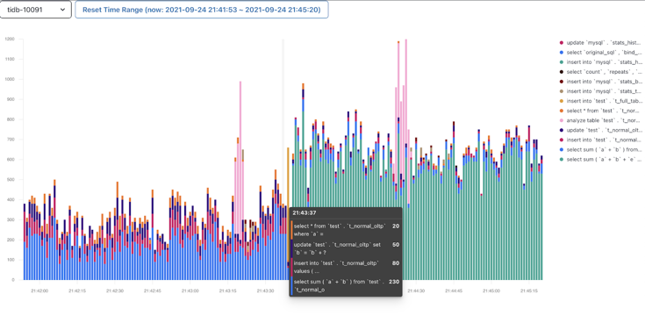
Task: Click the pink analyze table legend marker
Action: 561,120
